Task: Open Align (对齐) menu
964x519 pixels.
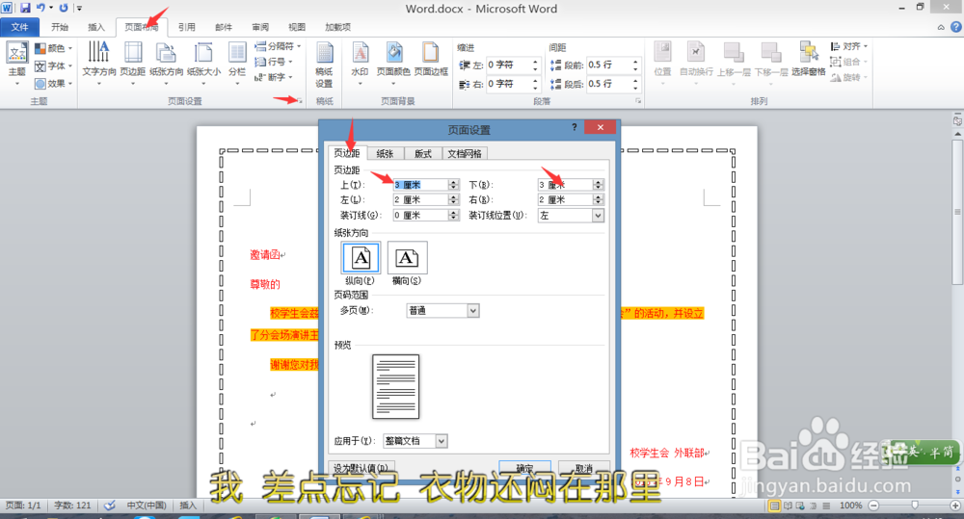Action: [x=849, y=46]
